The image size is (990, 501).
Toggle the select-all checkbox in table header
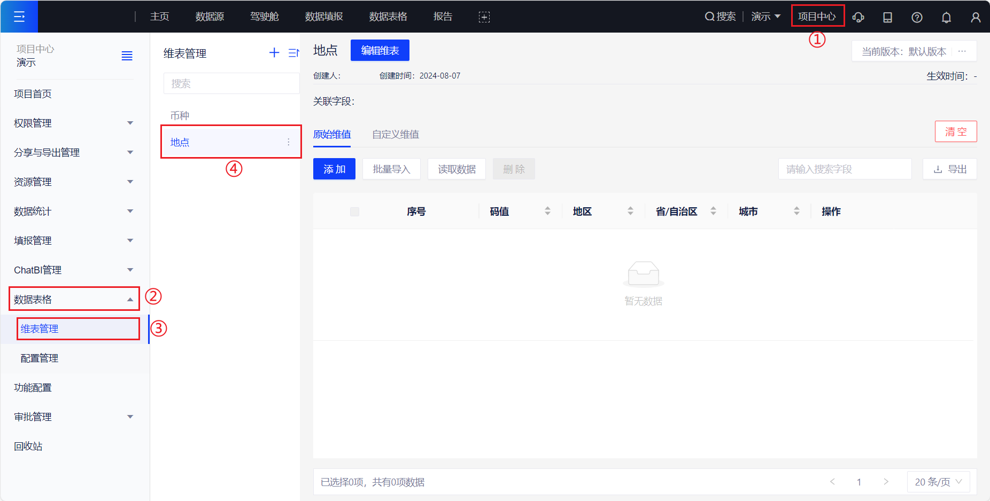tap(354, 212)
